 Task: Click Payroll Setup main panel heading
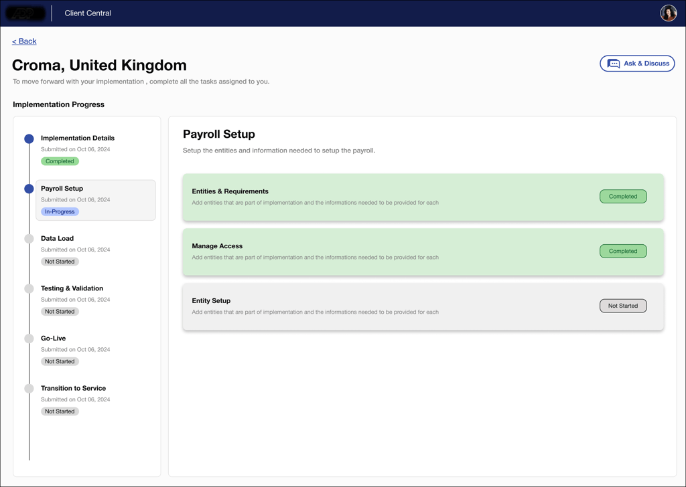(219, 134)
